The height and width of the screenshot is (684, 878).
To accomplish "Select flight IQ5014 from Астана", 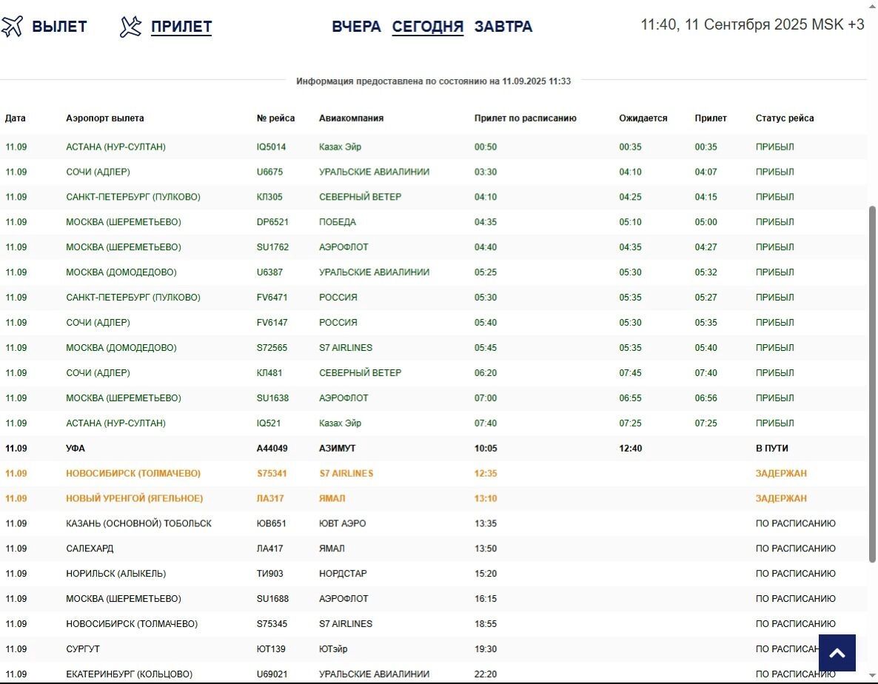I will pos(271,147).
